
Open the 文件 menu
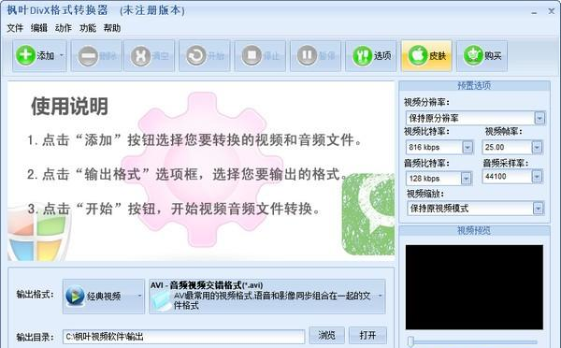pyautogui.click(x=15, y=28)
